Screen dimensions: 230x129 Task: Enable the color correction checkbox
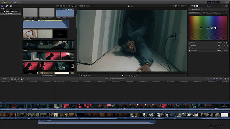point(189,9)
